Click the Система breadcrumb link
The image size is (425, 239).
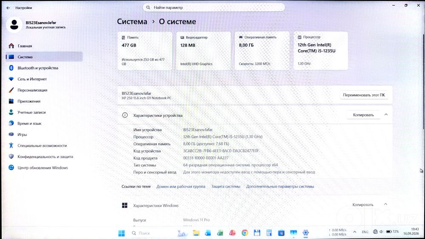tap(132, 22)
